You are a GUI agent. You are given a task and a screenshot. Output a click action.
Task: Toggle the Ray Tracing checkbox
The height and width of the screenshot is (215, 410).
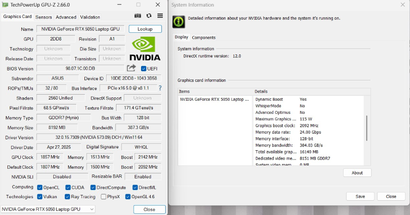click(68, 197)
